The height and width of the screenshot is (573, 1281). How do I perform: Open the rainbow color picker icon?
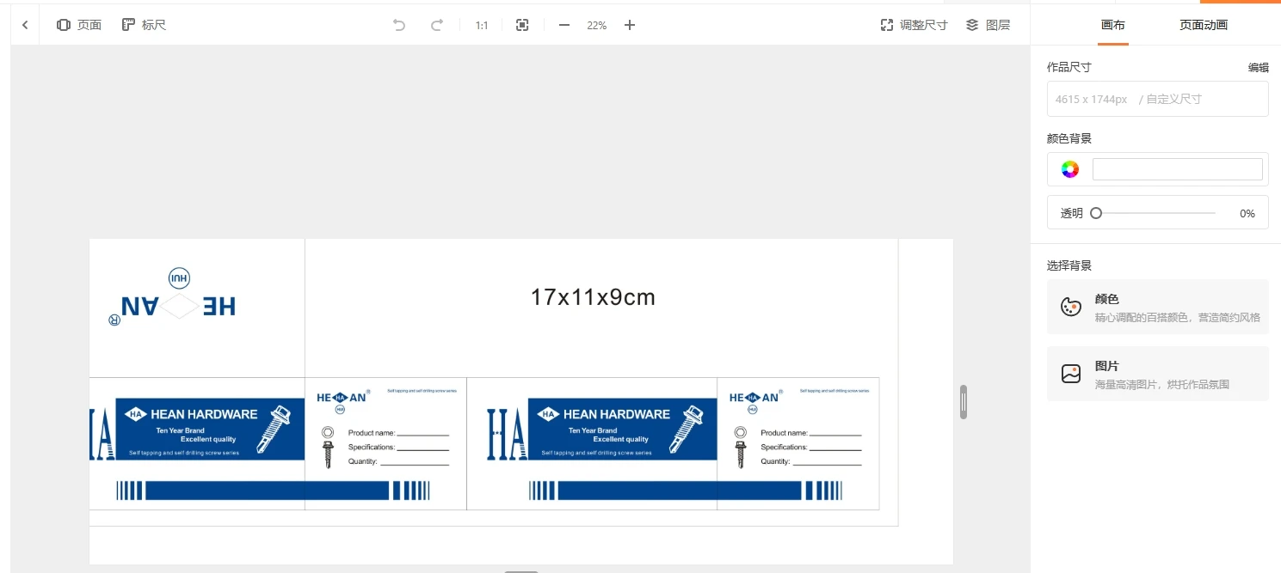point(1070,169)
